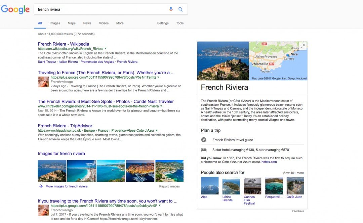
Task: Open French Riviera - Wikipedia result
Action: pos(64,44)
